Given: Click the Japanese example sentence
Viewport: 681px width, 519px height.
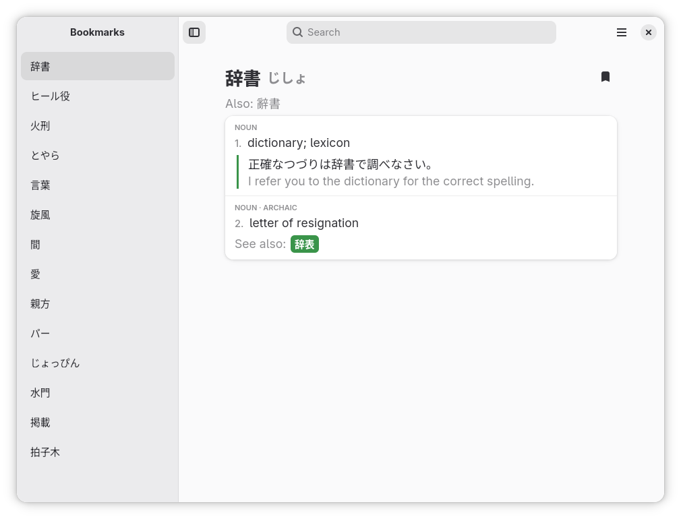Looking at the screenshot, I should (x=341, y=164).
